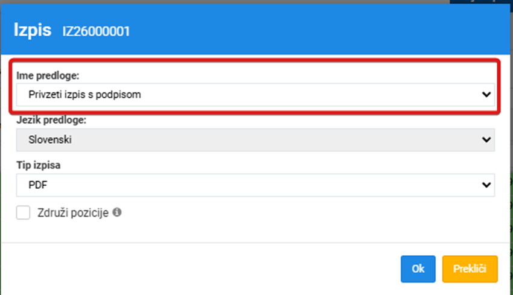Open the PDF output type dropdown

point(255,185)
